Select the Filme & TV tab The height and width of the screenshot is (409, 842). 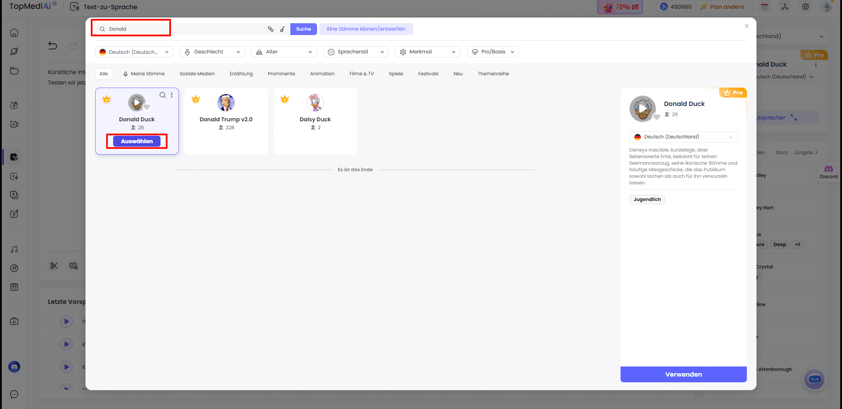tap(362, 74)
